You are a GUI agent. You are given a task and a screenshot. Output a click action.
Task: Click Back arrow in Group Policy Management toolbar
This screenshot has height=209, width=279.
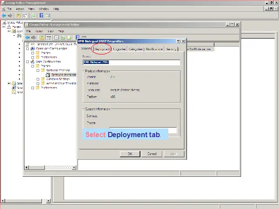[x=4, y=16]
